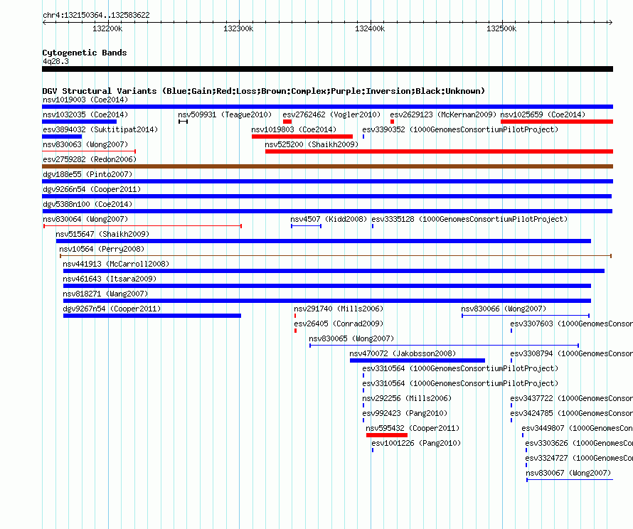Click the esv3308794 variant label

point(572,353)
